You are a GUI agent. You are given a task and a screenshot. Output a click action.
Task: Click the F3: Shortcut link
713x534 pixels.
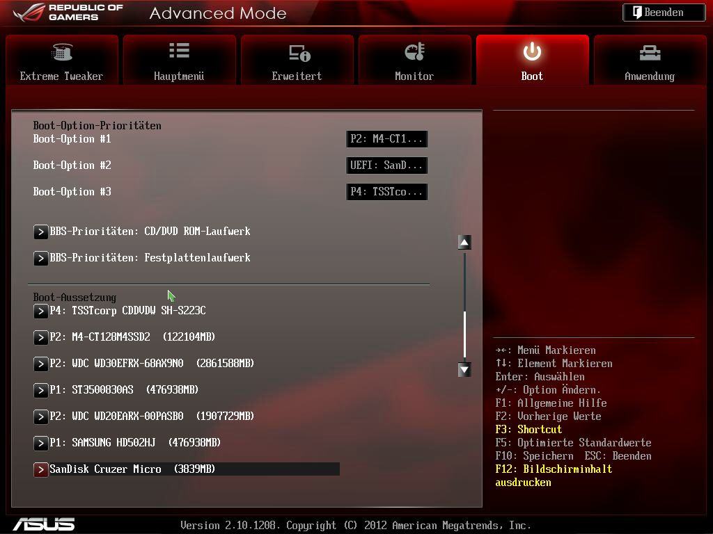tap(529, 430)
